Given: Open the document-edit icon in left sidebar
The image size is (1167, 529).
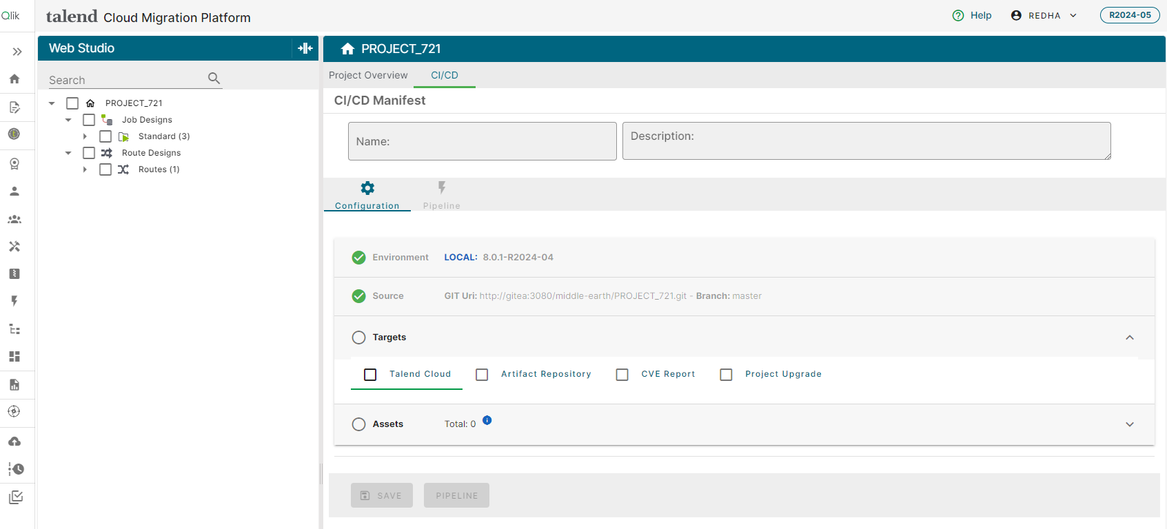Looking at the screenshot, I should 14,107.
